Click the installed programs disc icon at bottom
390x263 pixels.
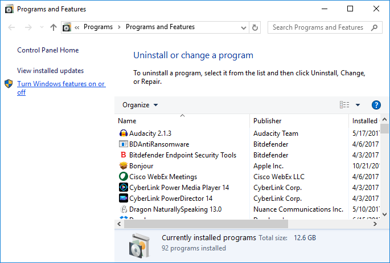click(139, 245)
